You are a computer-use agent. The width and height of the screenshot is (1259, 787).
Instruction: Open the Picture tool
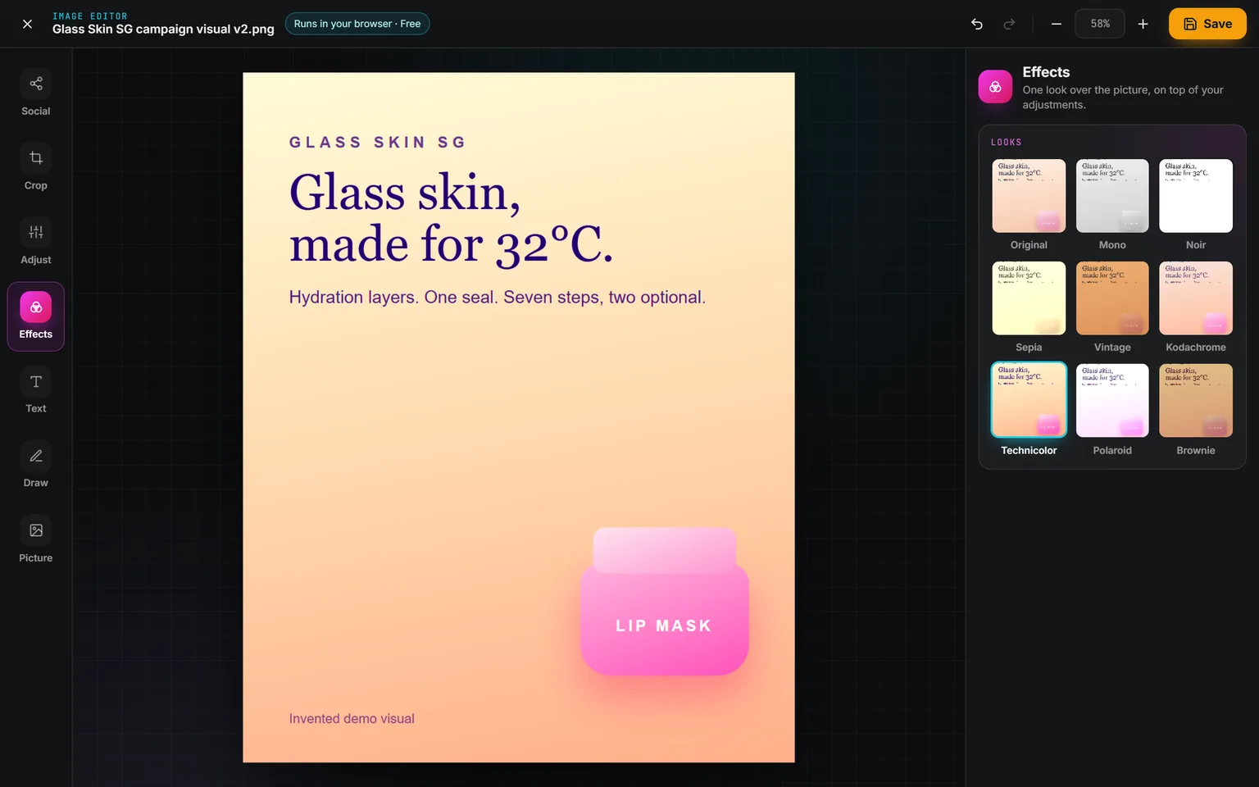pos(36,540)
